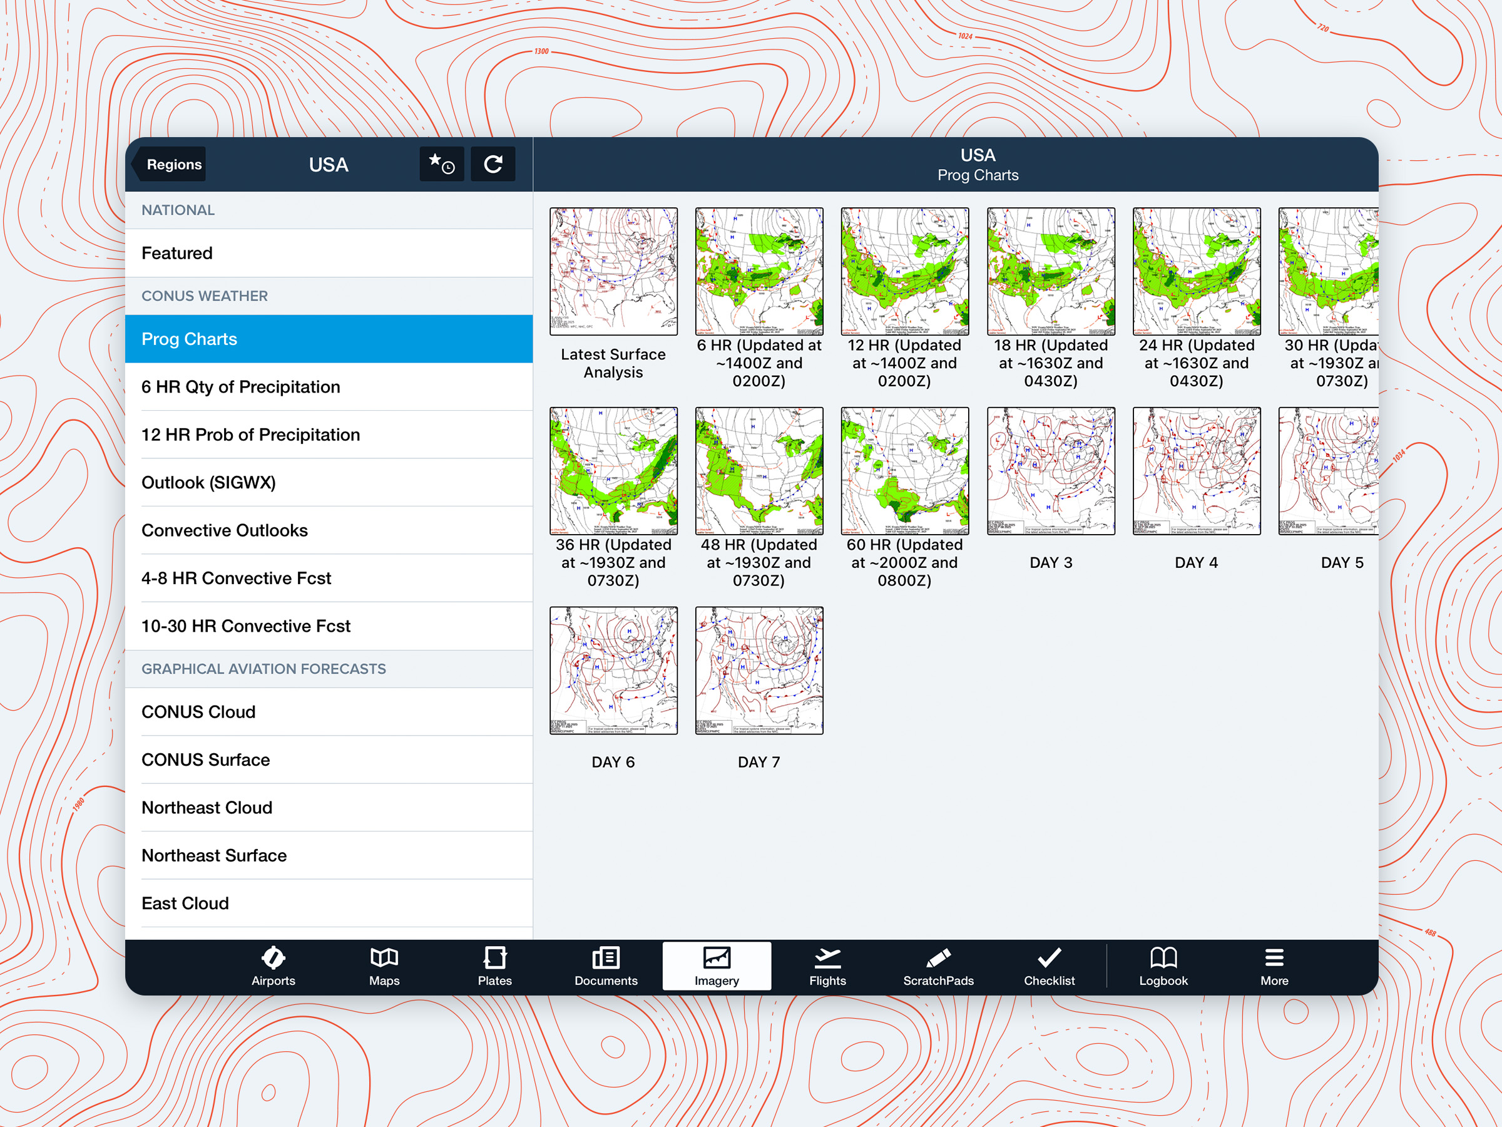Open the 6 HR prog chart thumbnail

759,271
